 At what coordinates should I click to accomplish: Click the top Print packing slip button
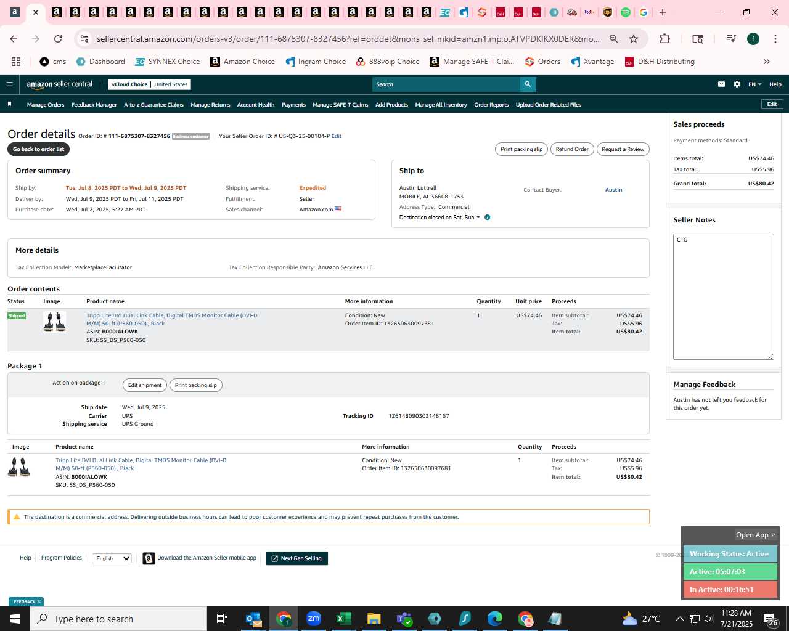point(521,149)
